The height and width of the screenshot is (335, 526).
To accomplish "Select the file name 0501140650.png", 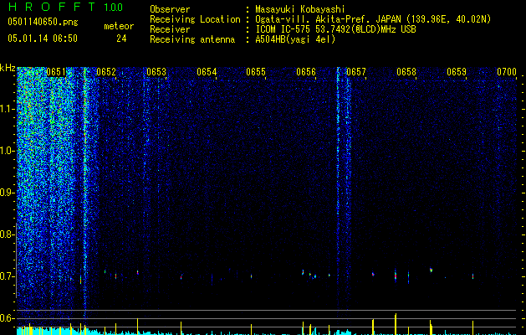I will tap(43, 22).
